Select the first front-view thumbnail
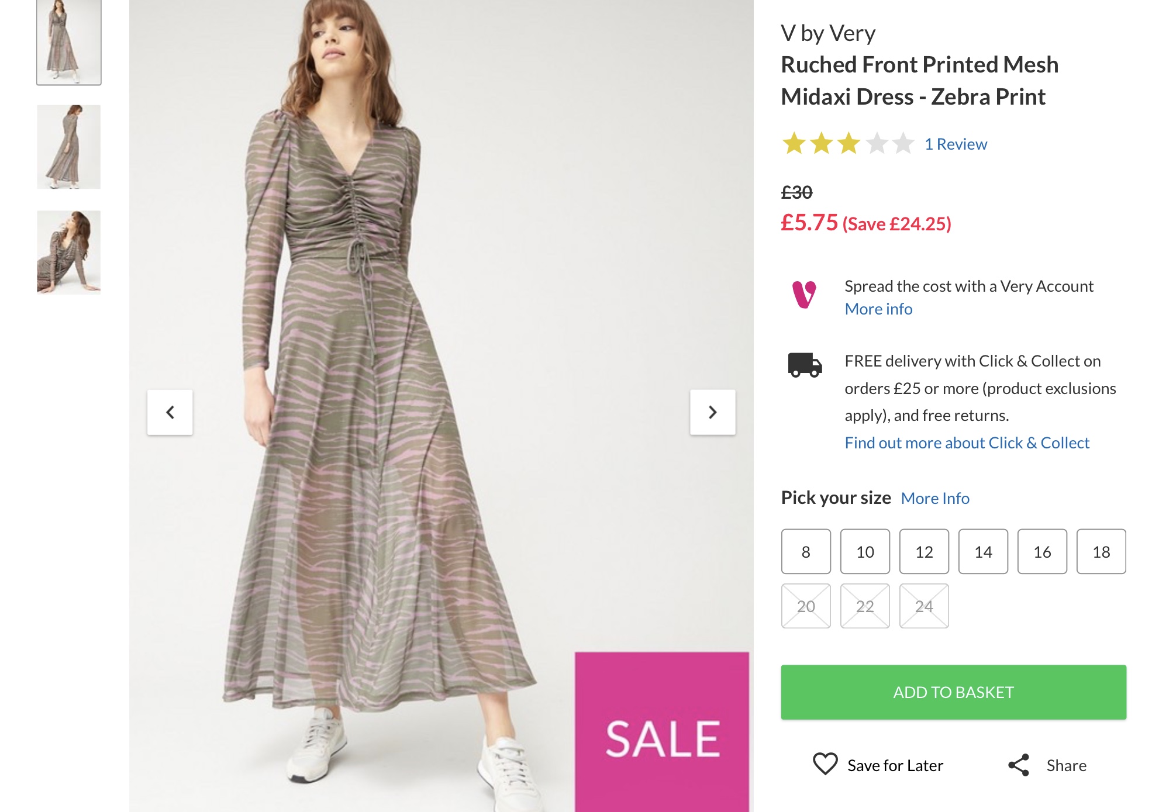This screenshot has width=1152, height=812. [69, 42]
